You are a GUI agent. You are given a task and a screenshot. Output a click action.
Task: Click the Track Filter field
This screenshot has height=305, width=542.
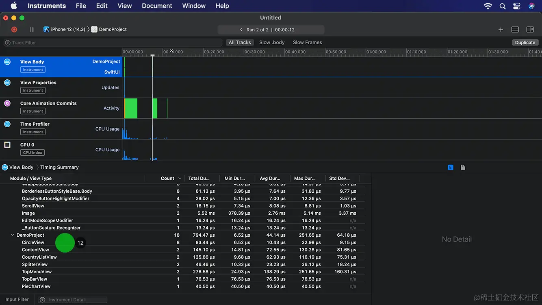pyautogui.click(x=113, y=42)
